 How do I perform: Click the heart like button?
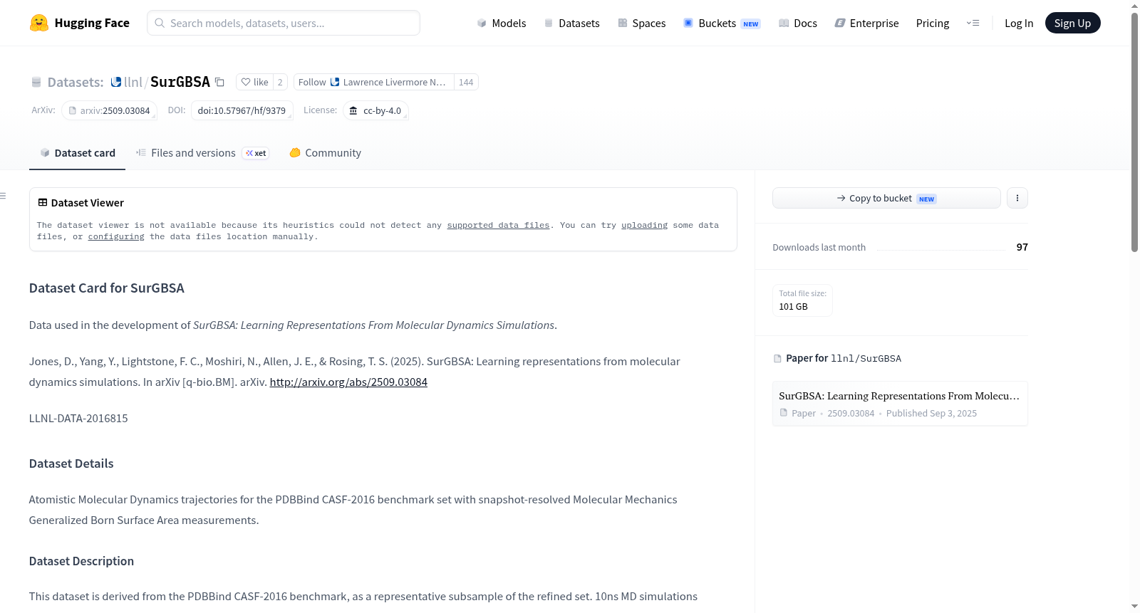click(x=254, y=83)
